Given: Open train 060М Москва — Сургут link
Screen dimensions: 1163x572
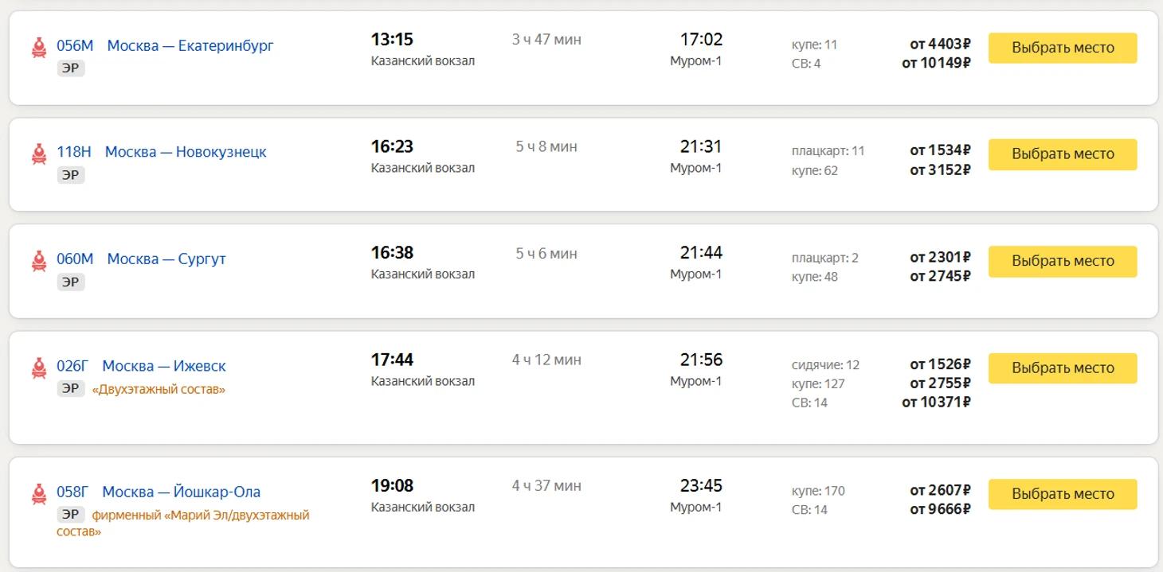Looking at the screenshot, I should pos(141,259).
